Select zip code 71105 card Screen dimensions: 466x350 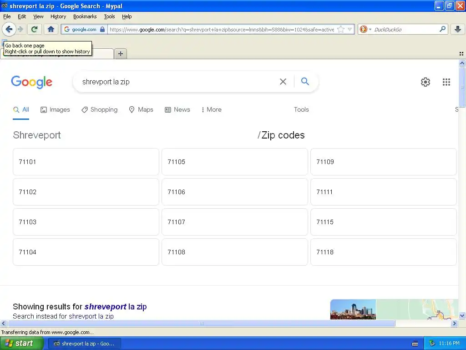(x=235, y=162)
